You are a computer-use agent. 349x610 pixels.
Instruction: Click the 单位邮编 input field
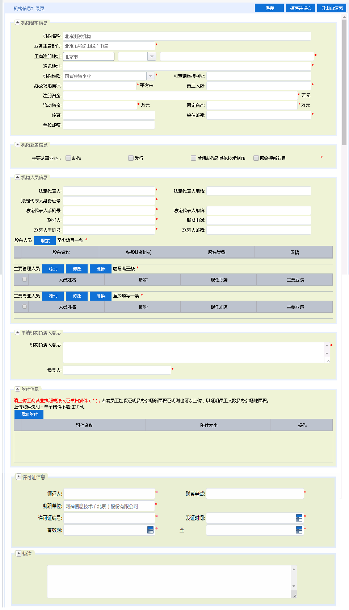point(259,115)
